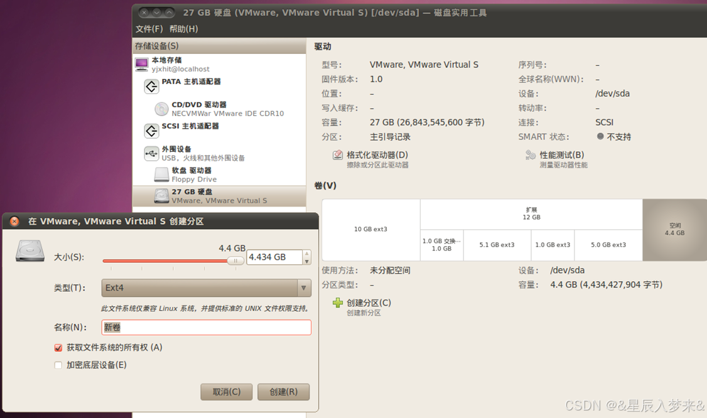
Task: Select 外围设备 USB entry
Action: pos(219,153)
